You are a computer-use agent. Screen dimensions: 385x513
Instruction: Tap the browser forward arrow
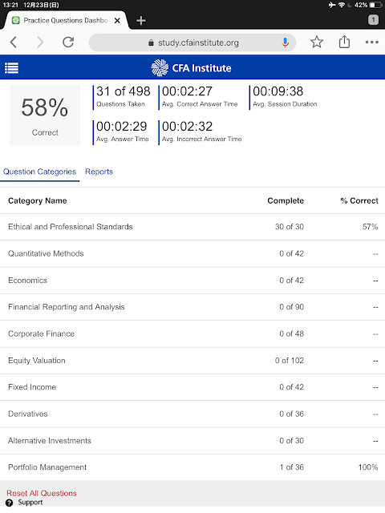40,42
